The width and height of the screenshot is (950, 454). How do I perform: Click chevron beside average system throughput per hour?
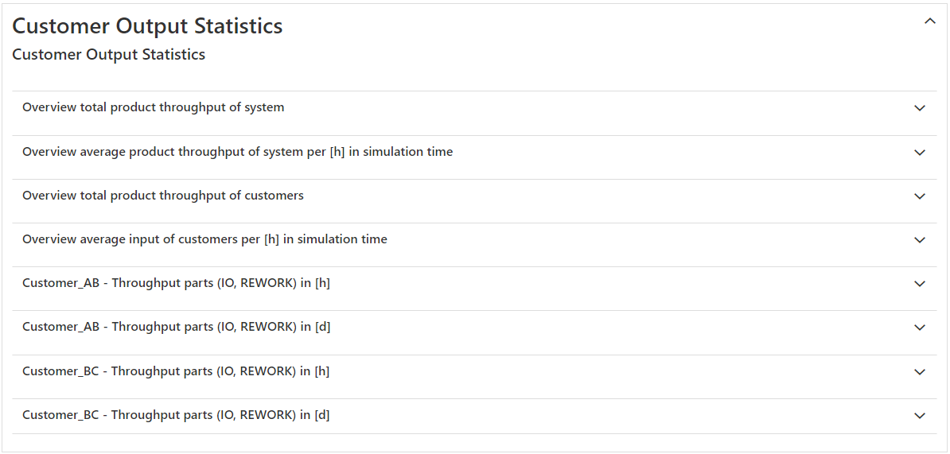point(920,153)
